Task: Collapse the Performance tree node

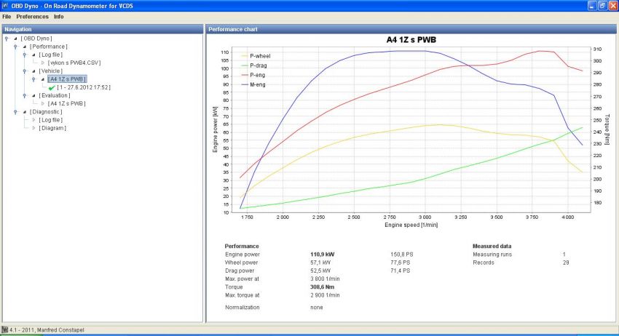Action: pos(25,47)
